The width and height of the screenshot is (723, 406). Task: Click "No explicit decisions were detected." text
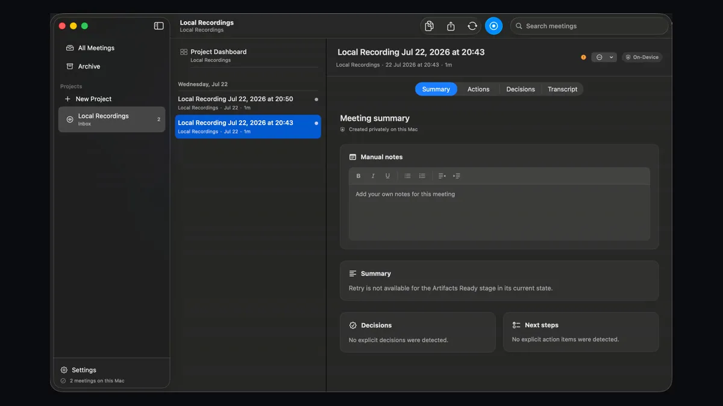(398, 340)
